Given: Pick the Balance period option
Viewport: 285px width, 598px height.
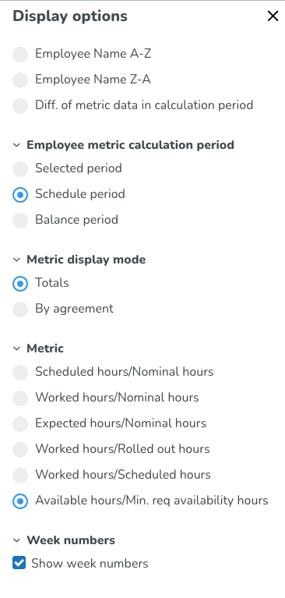Looking at the screenshot, I should point(20,221).
